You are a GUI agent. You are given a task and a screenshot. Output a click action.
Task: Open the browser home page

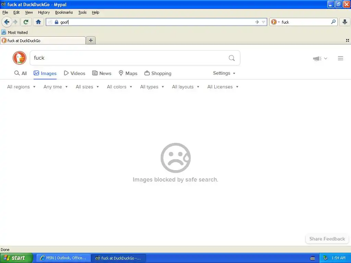[38, 22]
